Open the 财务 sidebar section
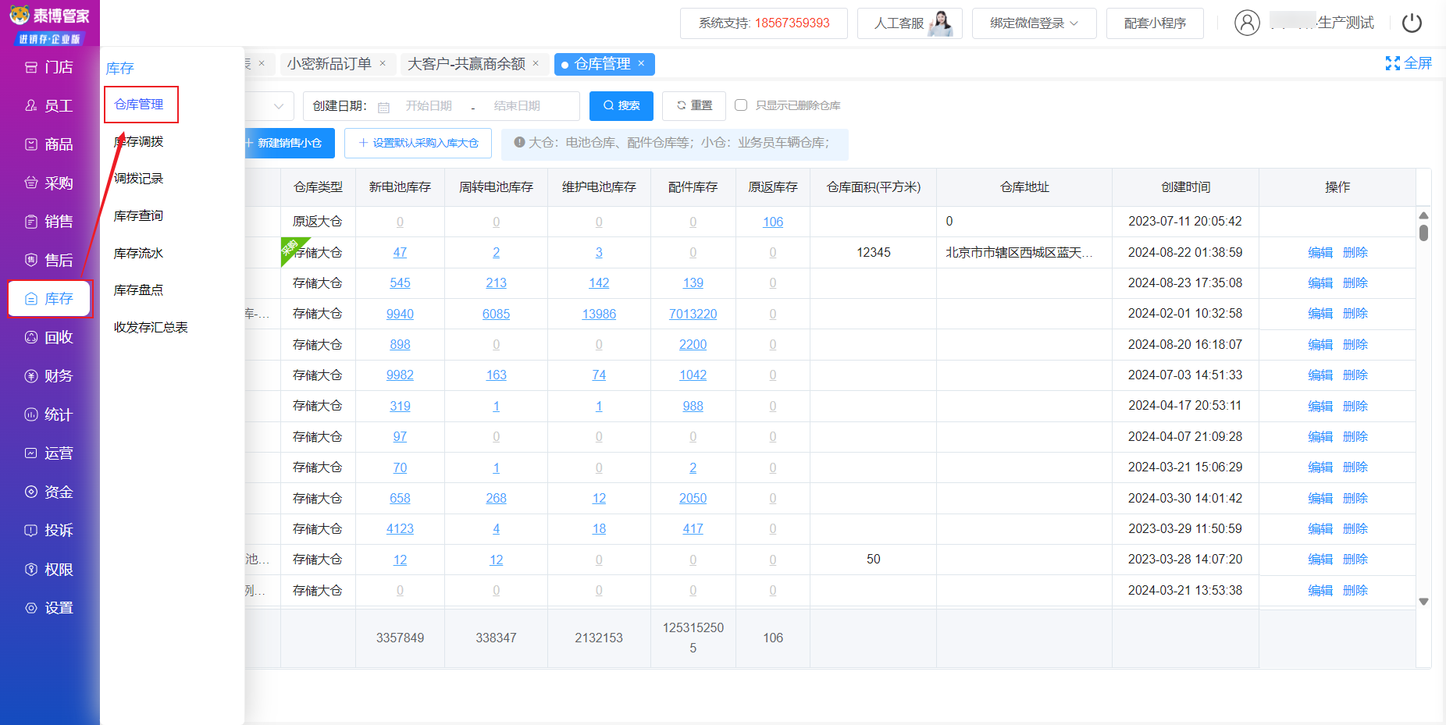1446x725 pixels. point(49,376)
